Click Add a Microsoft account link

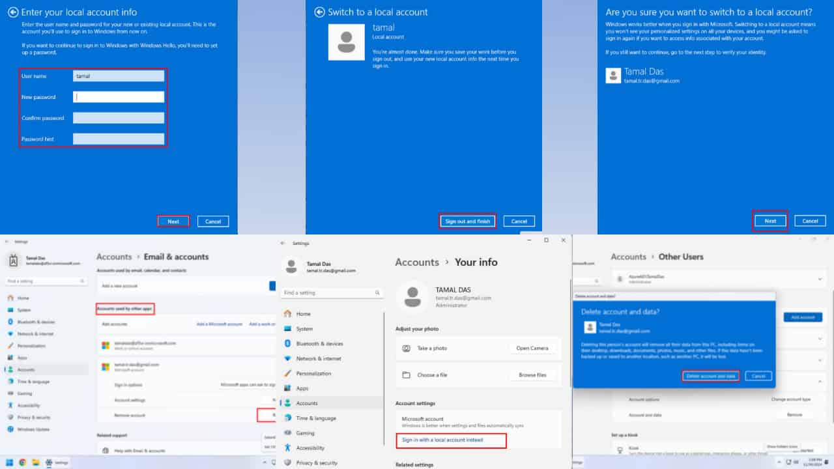220,324
